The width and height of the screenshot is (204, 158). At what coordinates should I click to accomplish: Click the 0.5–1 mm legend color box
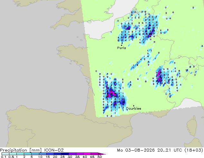click(x=13, y=154)
